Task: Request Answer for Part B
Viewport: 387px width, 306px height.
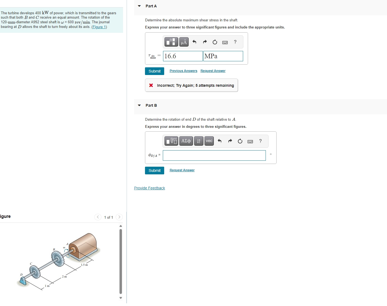Action: (x=182, y=170)
